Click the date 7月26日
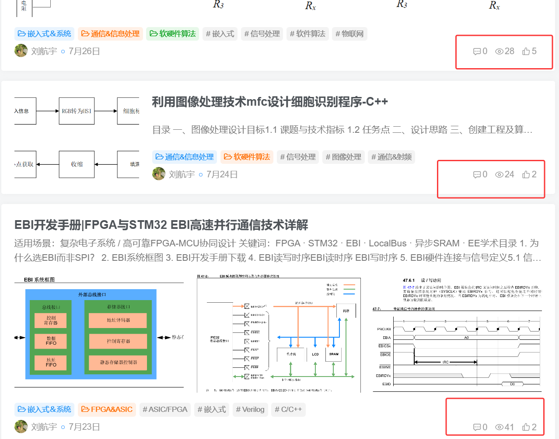 pyautogui.click(x=84, y=51)
